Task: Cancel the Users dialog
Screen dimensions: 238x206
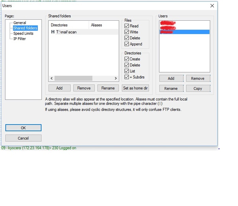Action: 23,138
